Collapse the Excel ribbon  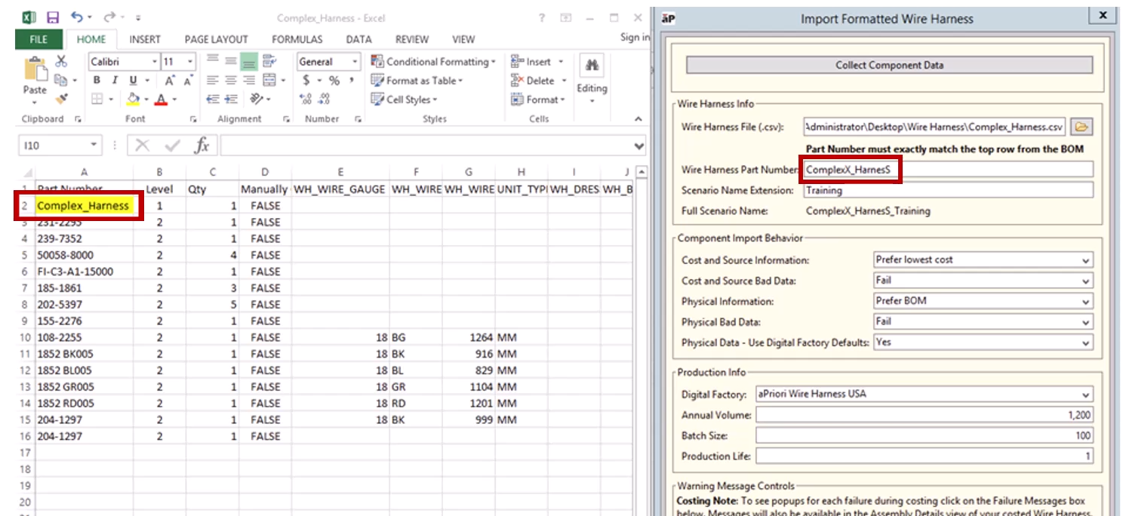[x=638, y=119]
